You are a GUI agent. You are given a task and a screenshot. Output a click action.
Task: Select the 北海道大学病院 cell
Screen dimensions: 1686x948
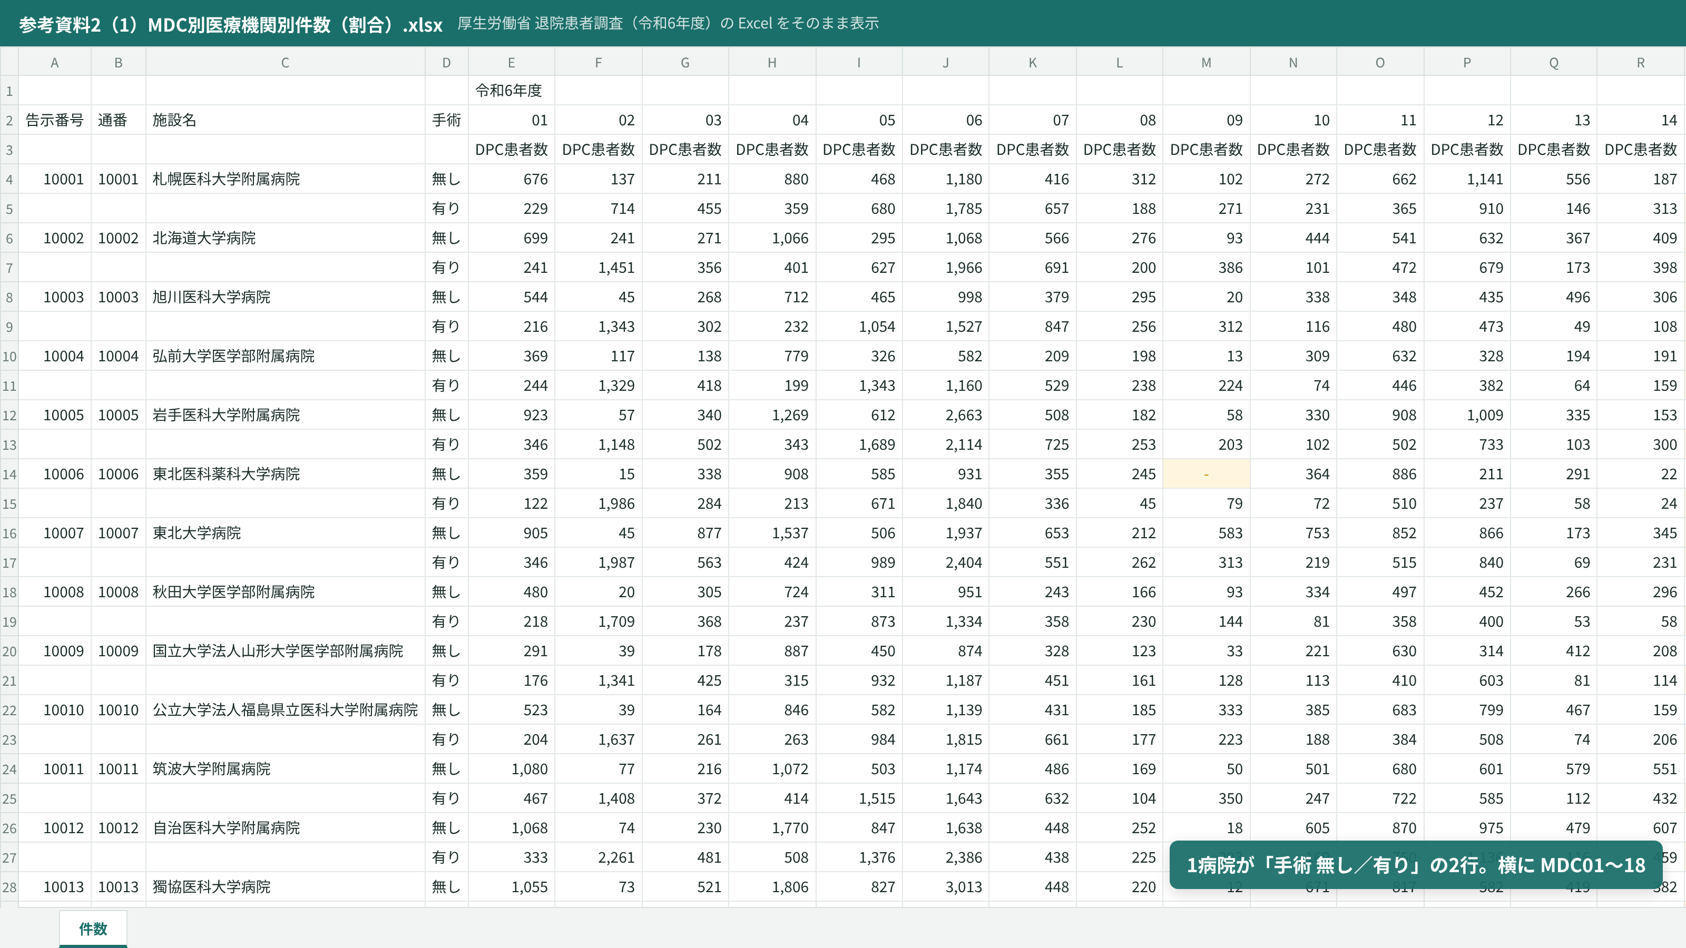click(x=285, y=238)
